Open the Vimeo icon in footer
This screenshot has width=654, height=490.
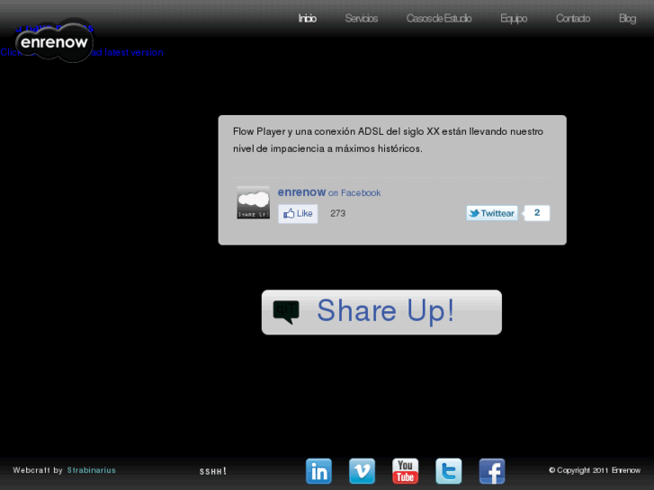[362, 471]
